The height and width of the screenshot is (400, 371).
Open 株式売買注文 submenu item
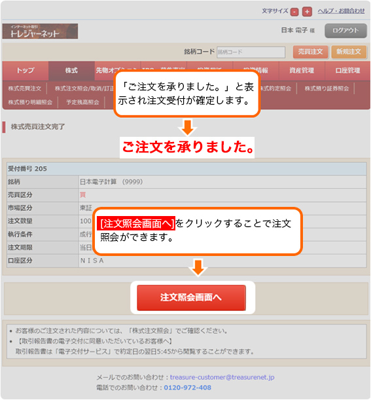24,88
